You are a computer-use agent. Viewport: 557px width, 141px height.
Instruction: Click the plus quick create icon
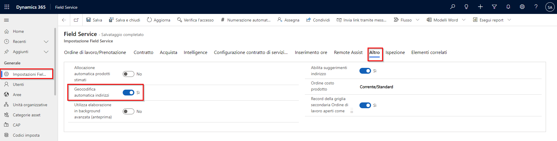click(x=480, y=7)
